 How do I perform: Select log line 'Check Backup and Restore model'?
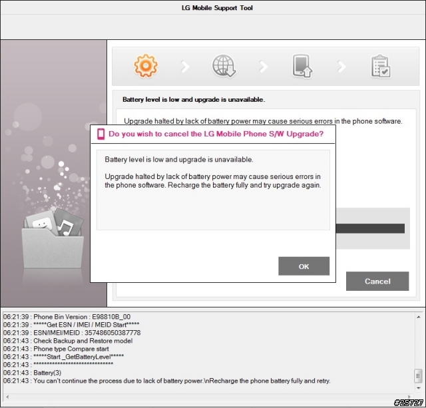click(x=68, y=341)
